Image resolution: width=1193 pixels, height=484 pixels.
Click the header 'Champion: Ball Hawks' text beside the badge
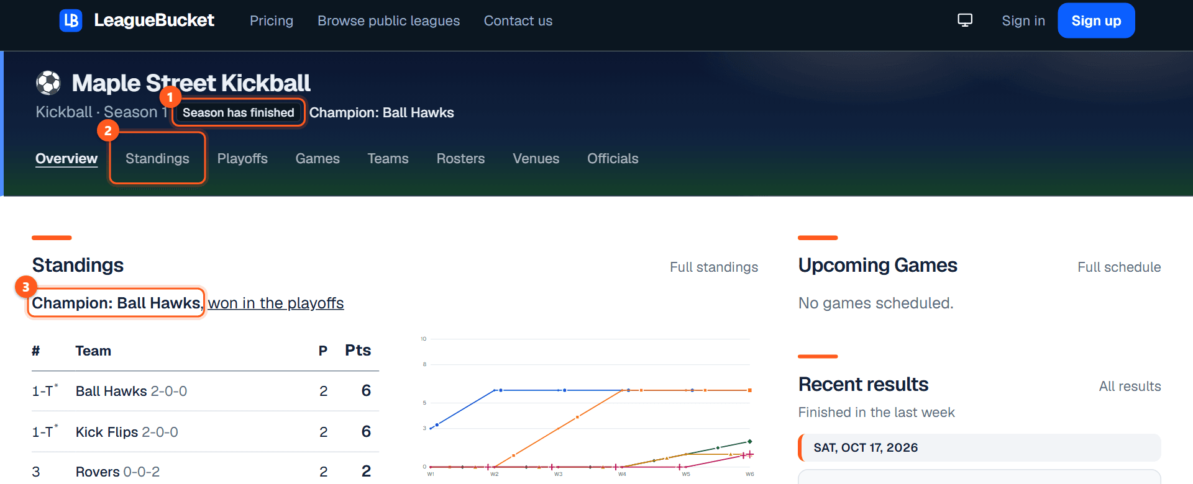[382, 112]
